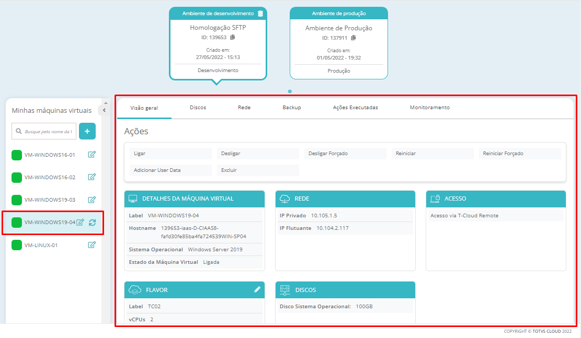The width and height of the screenshot is (581, 338).
Task: Open the Backup tab
Action: [x=292, y=108]
